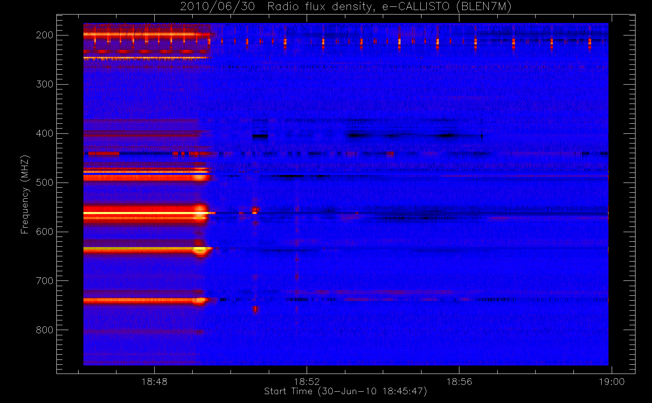This screenshot has height=403, width=652.
Task: Click the 'Frequency (MHz)' axis label
Action: click(x=25, y=194)
